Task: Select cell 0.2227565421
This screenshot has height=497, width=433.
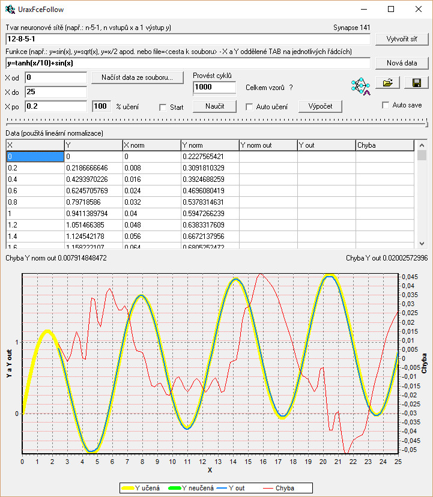Action: coord(210,157)
